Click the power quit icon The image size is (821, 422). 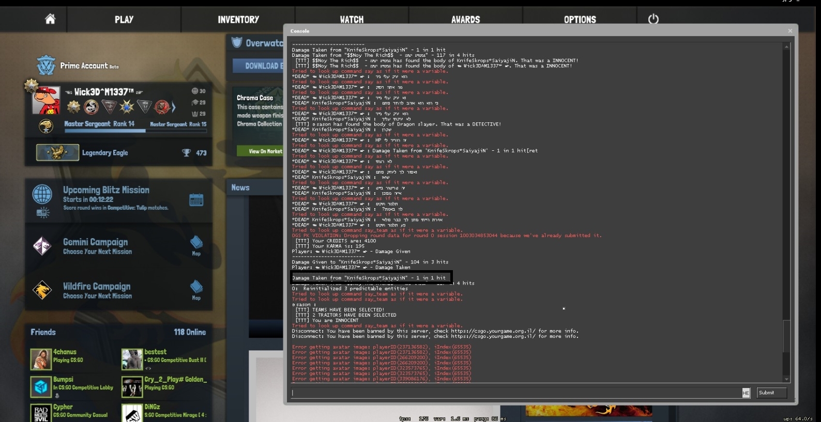point(653,19)
